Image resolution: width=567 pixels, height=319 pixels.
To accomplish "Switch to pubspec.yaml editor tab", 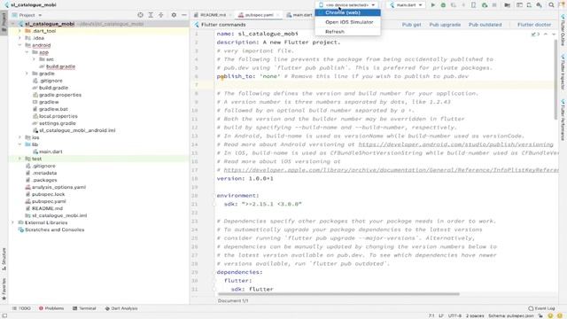I will click(259, 15).
